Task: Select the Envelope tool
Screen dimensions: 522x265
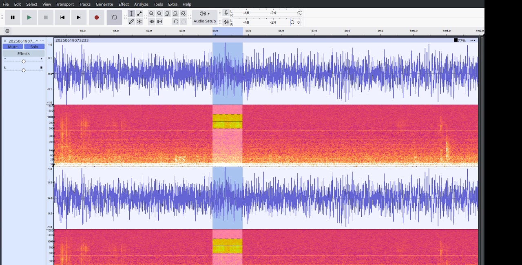Action: (139, 13)
